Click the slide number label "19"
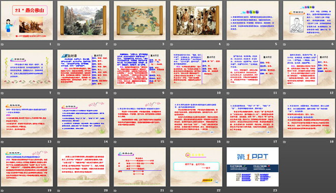Viewport: 336px width, 193px height. (49, 190)
